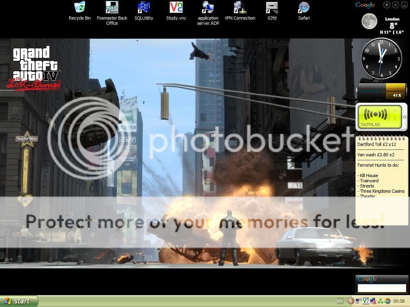Viewport: 410px width, 307px height.
Task: Click the disconnected network tray icon
Action: pos(373,301)
